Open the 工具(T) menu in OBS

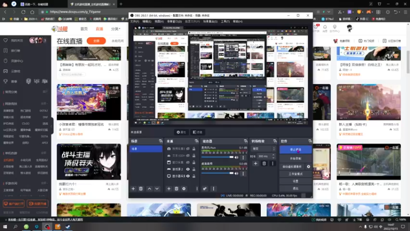(x=225, y=22)
